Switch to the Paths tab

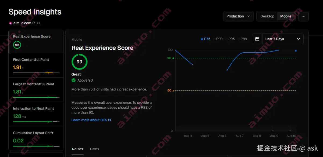tap(94, 149)
